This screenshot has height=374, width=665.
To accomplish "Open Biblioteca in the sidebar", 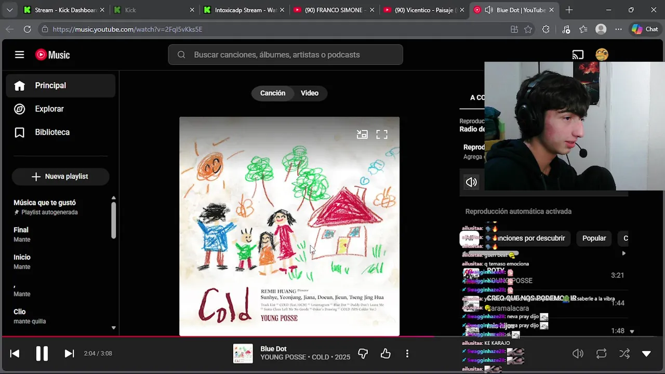I will click(x=61, y=132).
